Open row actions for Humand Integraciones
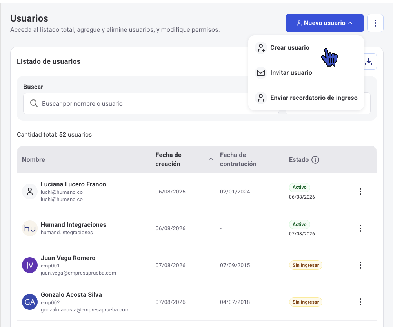 pyautogui.click(x=360, y=228)
